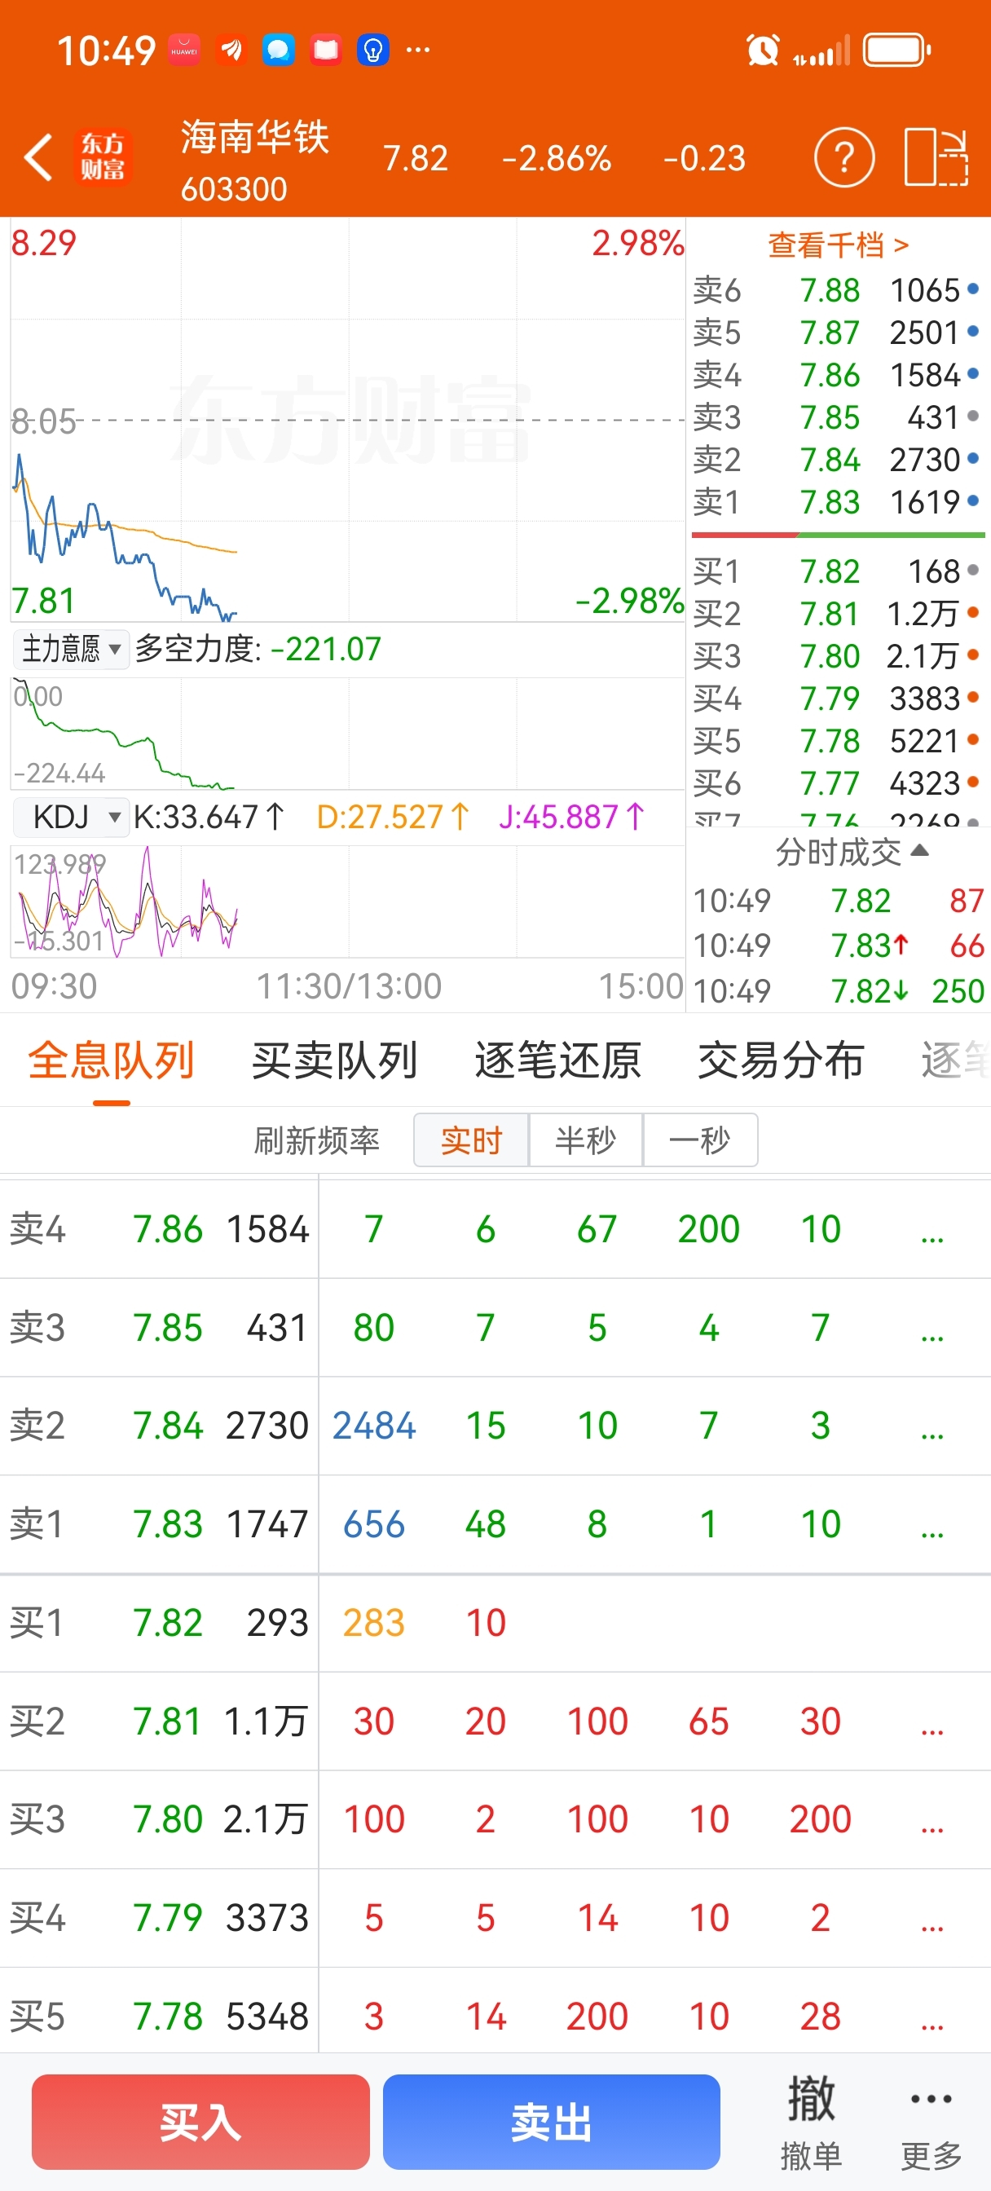This screenshot has width=991, height=2191.
Task: Open the alarm clock status icon
Action: tap(763, 51)
